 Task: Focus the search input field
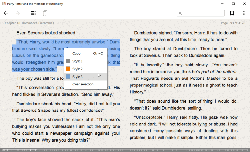(x=201, y=13)
